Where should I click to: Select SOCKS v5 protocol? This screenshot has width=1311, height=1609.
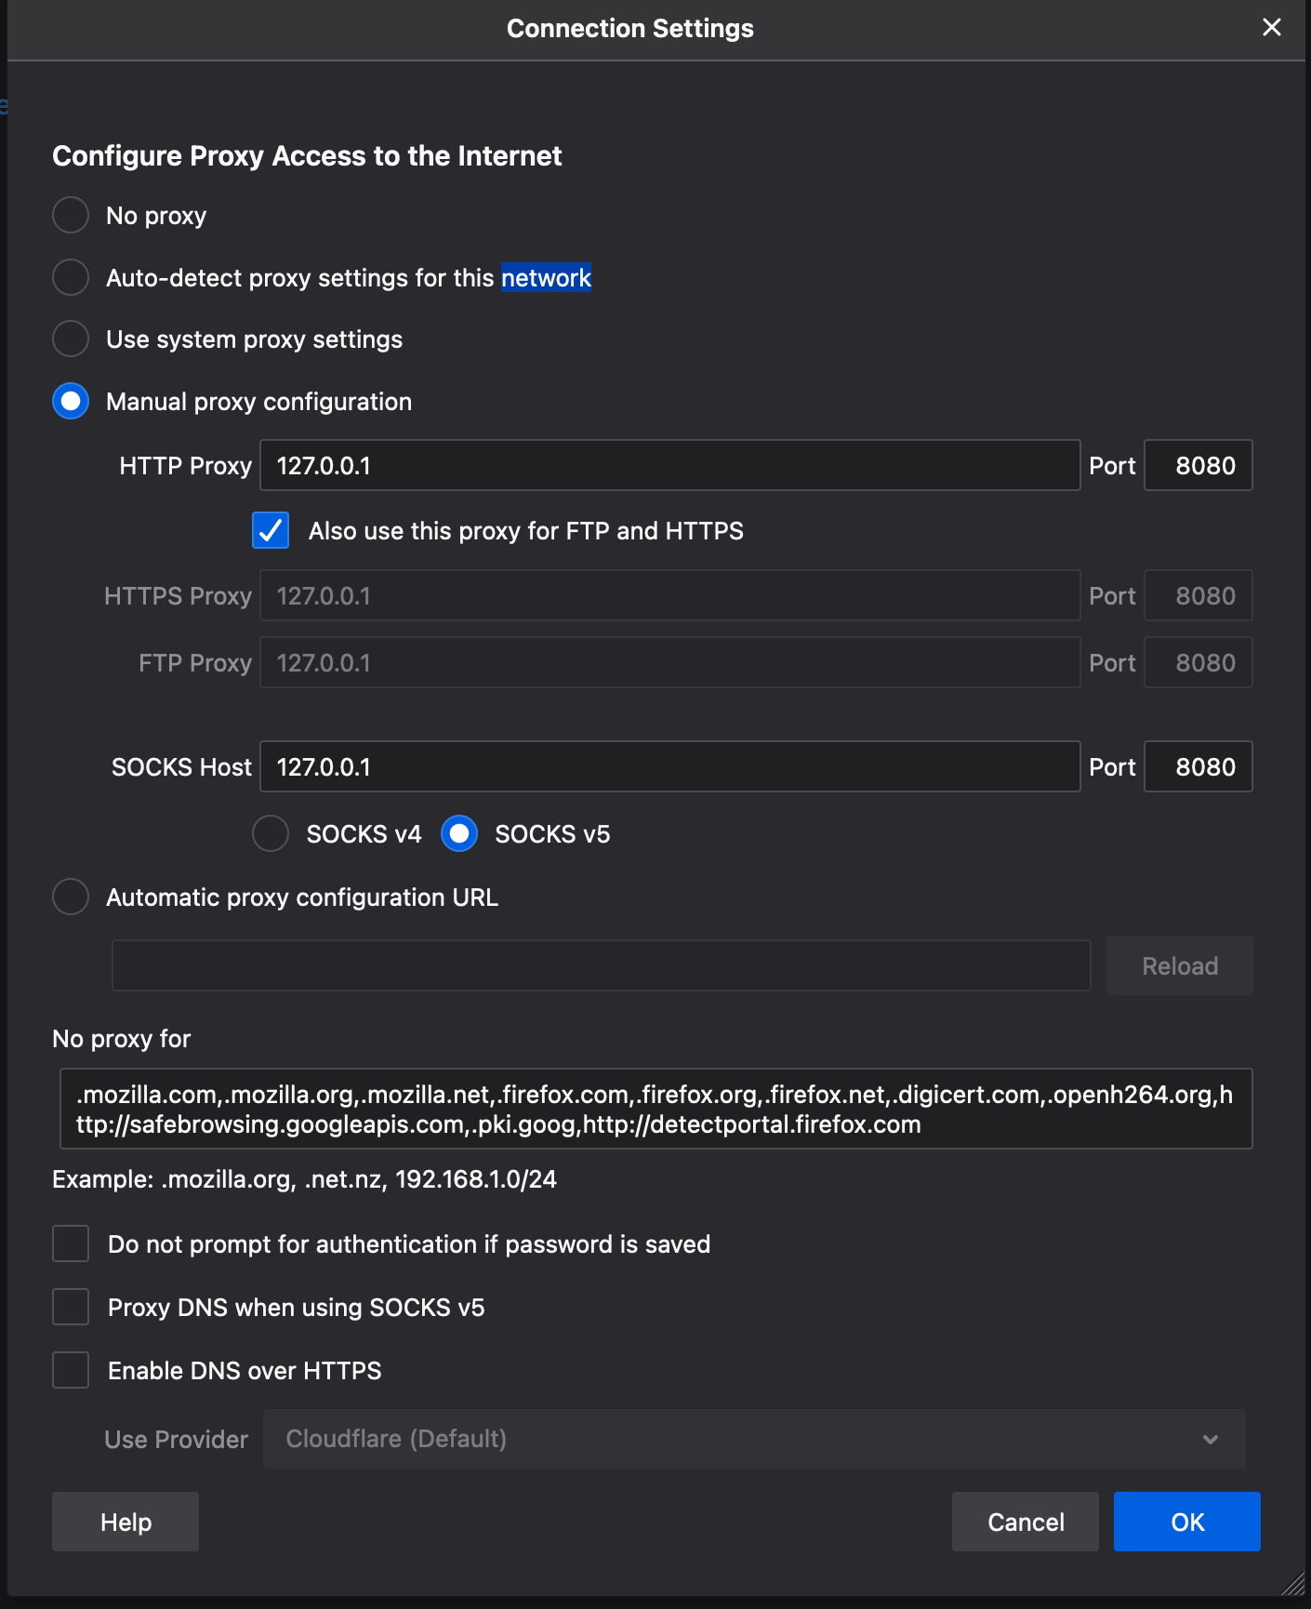459,833
